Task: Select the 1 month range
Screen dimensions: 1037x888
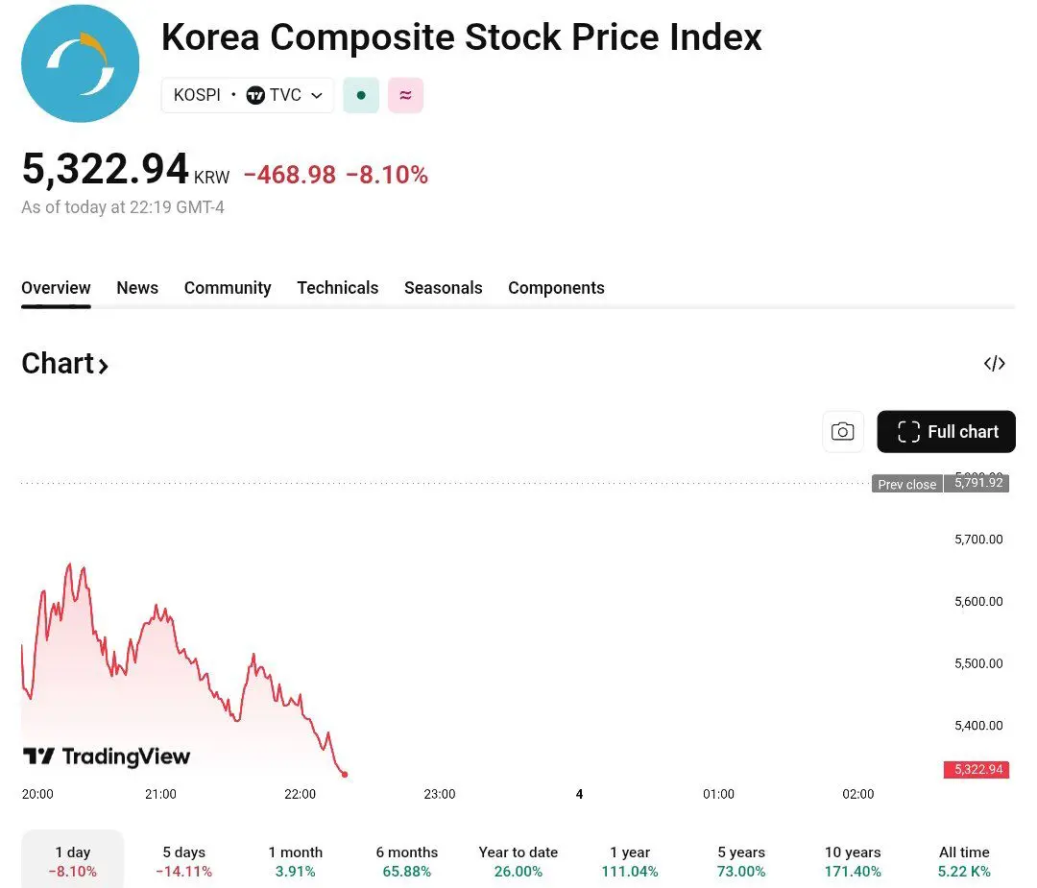Action: coord(295,861)
